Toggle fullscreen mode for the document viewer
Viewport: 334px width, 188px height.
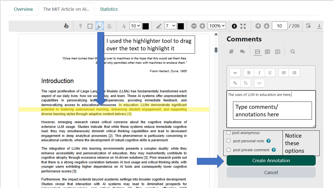tap(243, 26)
